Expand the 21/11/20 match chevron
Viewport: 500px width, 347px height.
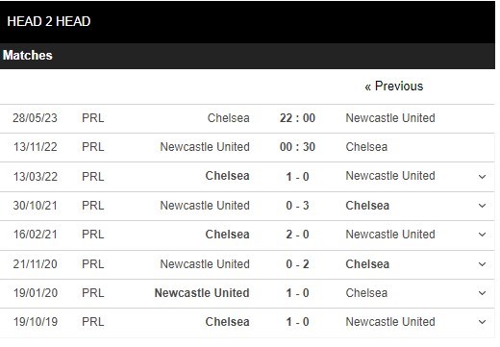pos(482,264)
